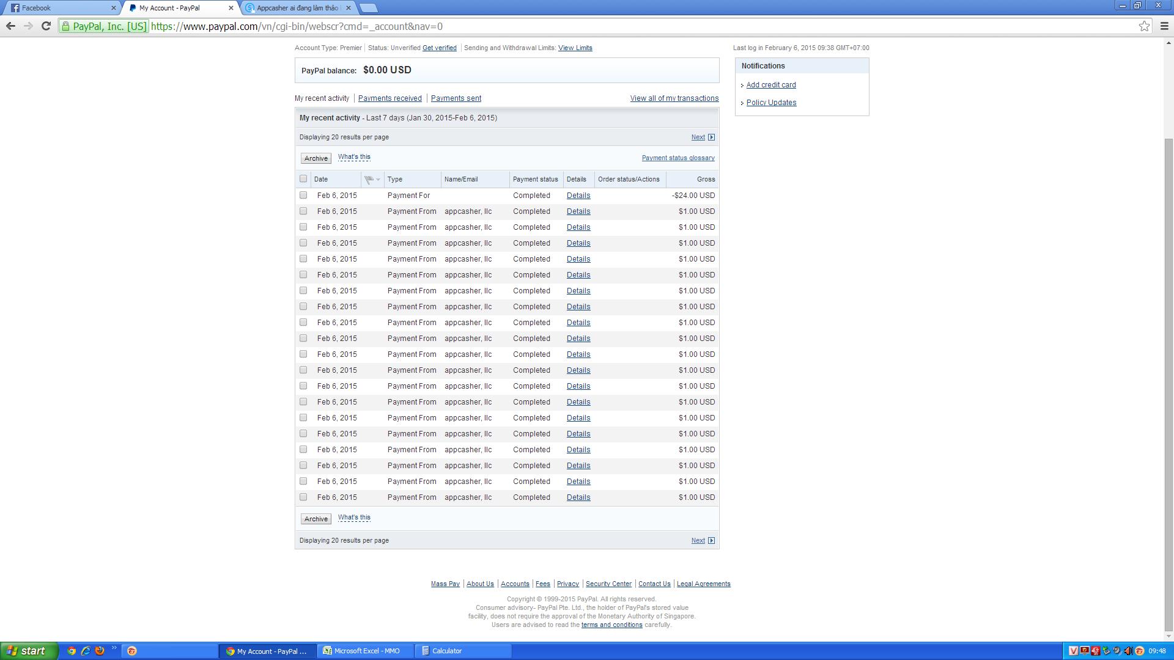Open Chrome menu hamburger icon

pyautogui.click(x=1164, y=26)
